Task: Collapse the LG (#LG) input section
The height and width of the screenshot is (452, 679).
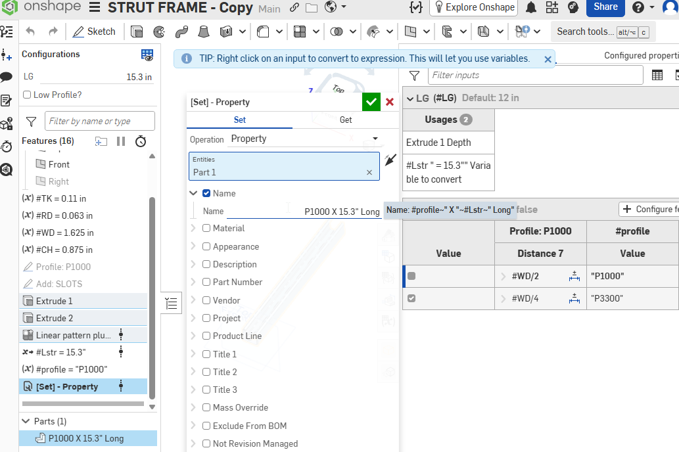Action: [x=410, y=99]
